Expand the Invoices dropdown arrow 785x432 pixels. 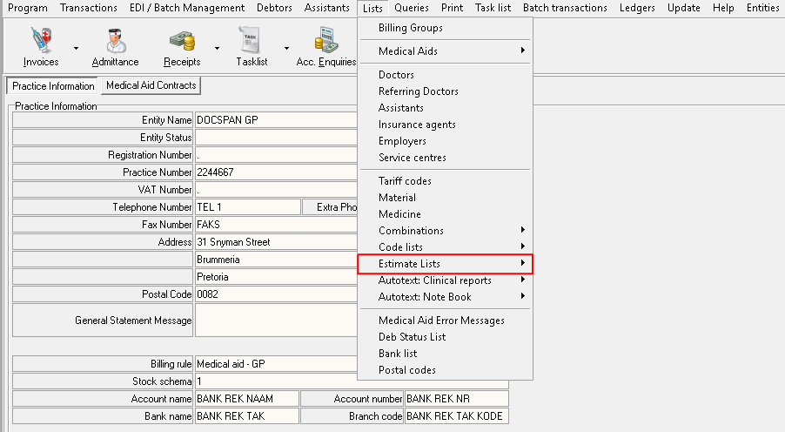tap(77, 48)
